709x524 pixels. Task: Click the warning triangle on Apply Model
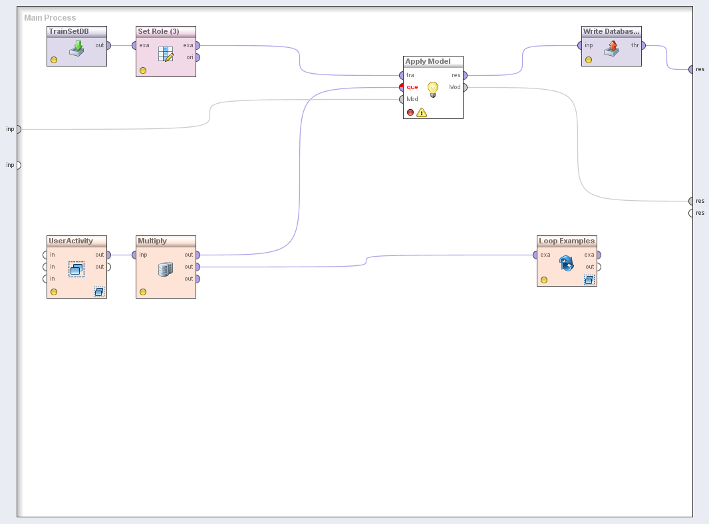pyautogui.click(x=422, y=112)
